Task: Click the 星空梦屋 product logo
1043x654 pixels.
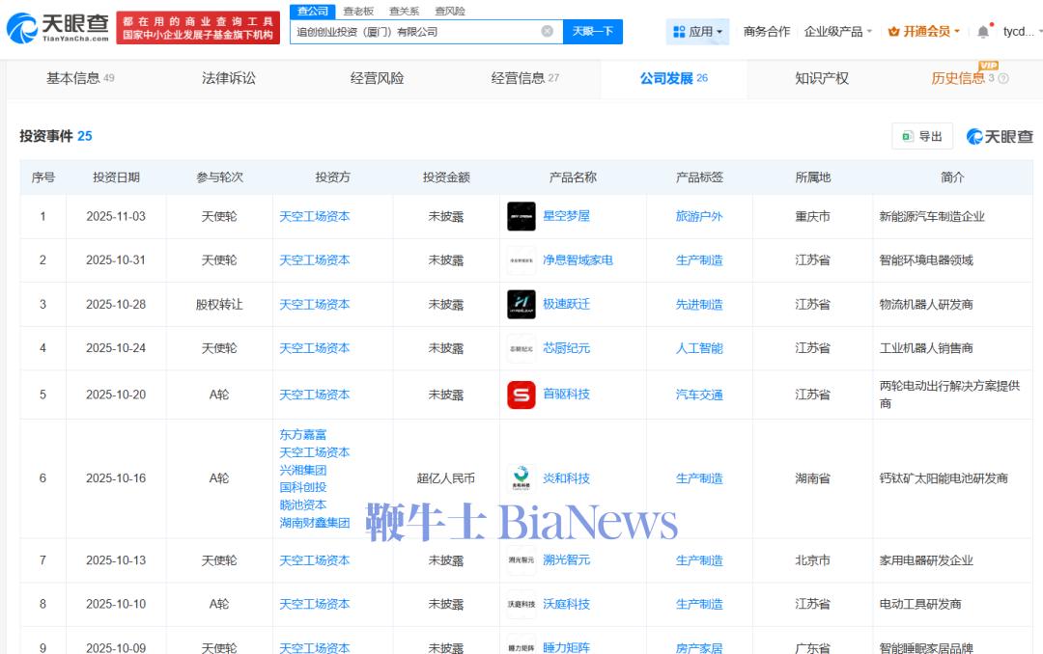Action: [521, 216]
